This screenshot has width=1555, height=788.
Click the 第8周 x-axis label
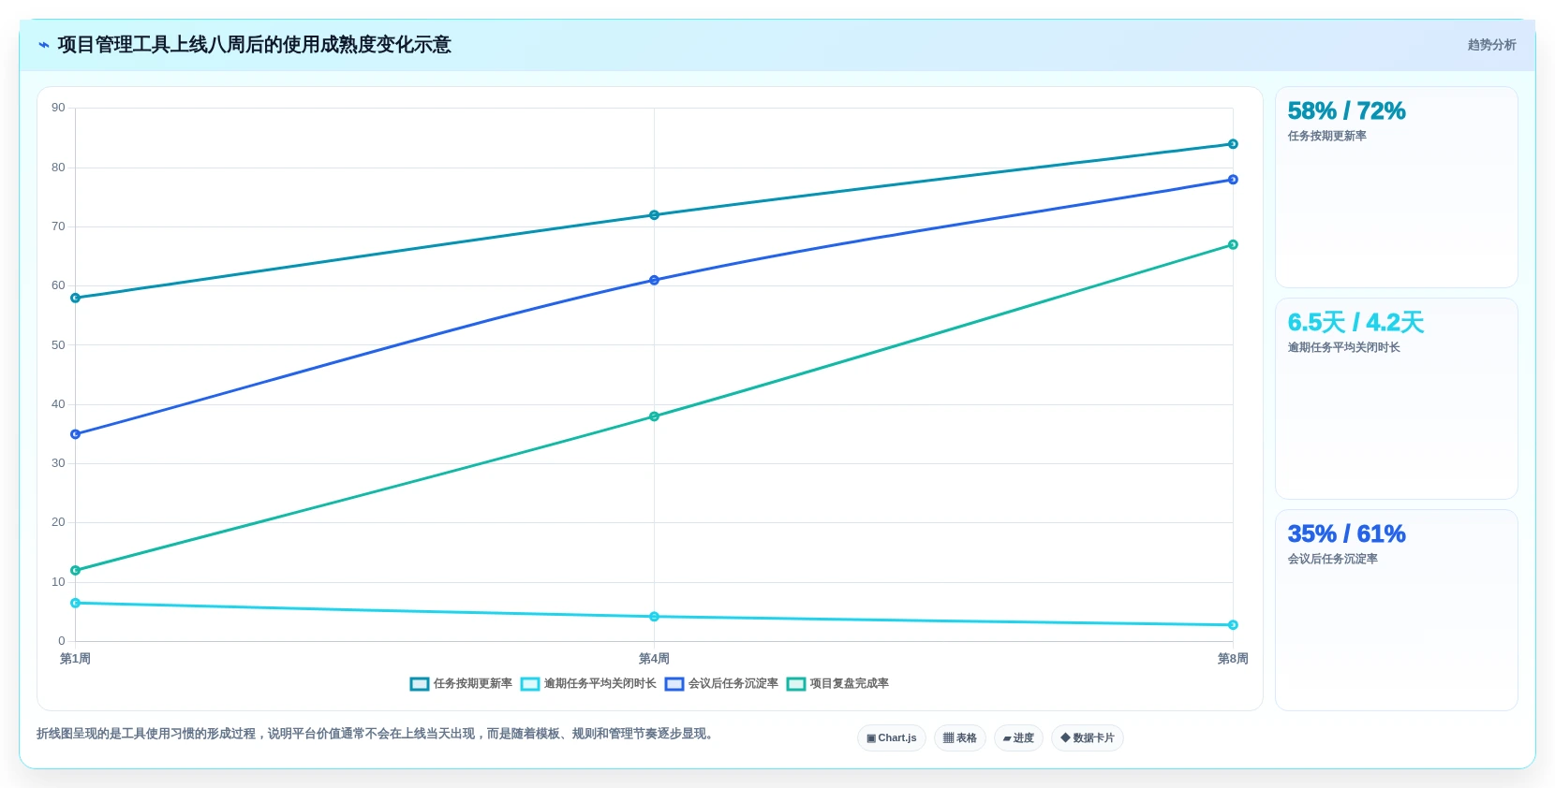coord(1233,659)
